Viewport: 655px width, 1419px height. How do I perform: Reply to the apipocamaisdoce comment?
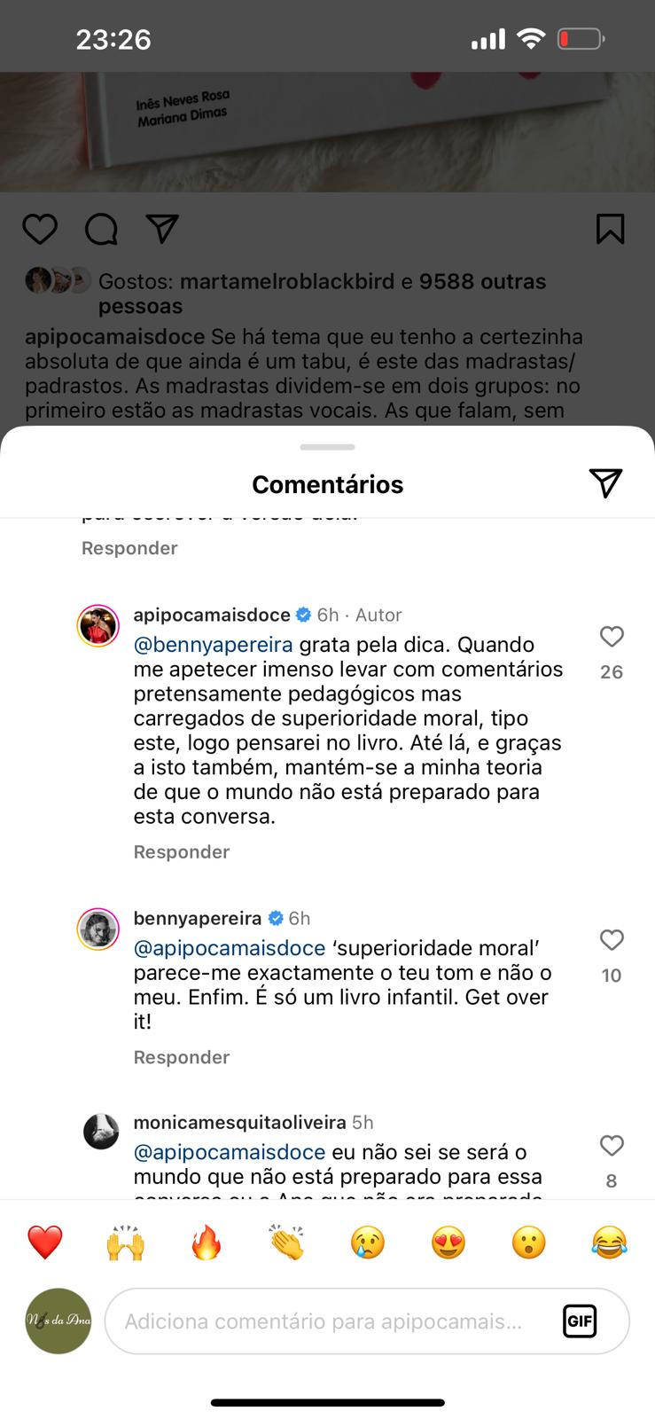tap(182, 852)
